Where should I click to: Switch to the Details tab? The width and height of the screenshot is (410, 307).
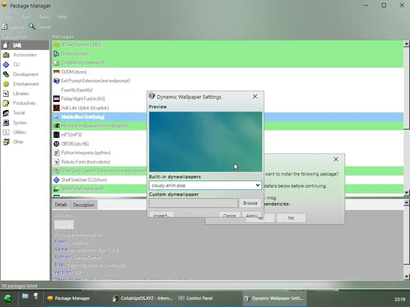click(61, 205)
